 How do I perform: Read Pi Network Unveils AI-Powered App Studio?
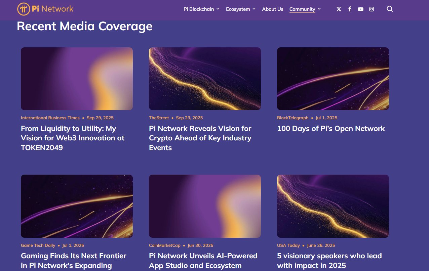pyautogui.click(x=203, y=261)
